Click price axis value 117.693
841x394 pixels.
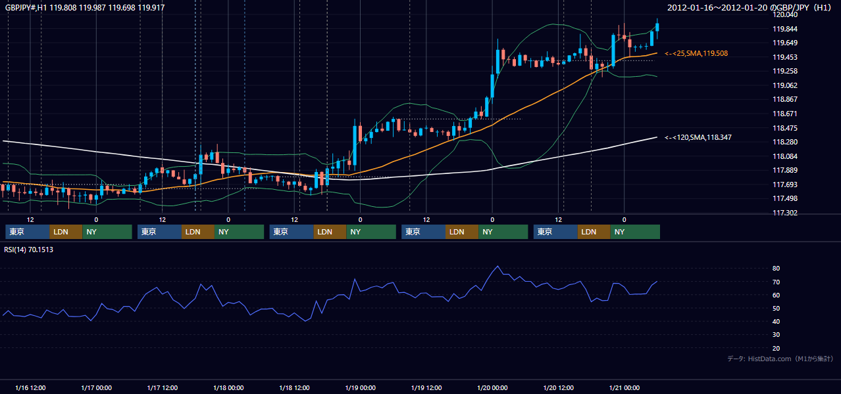click(x=785, y=185)
